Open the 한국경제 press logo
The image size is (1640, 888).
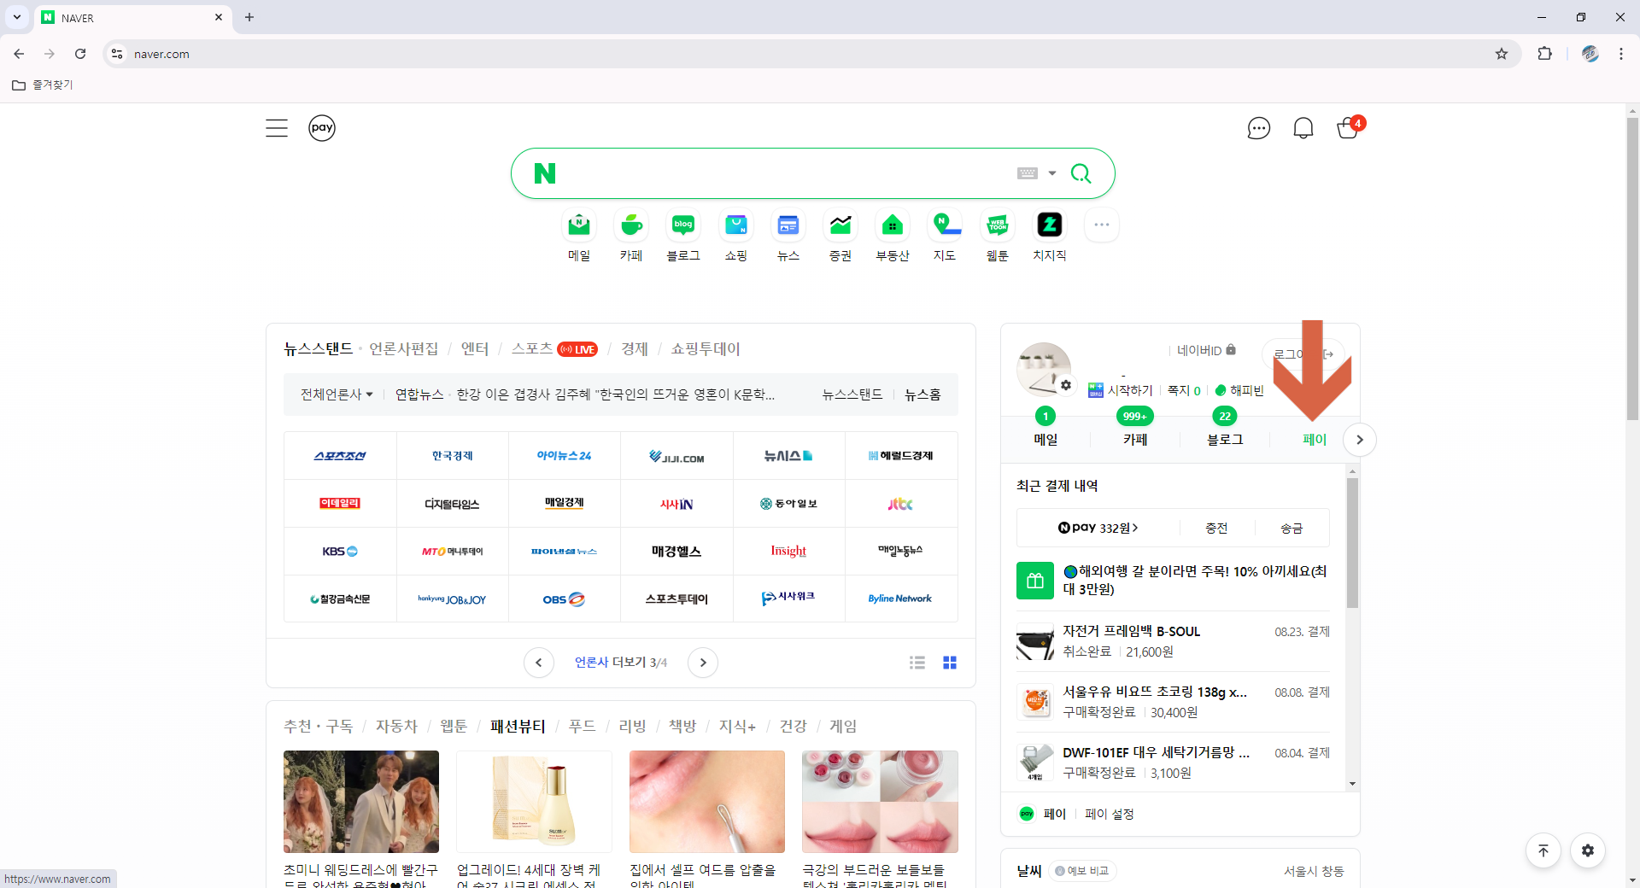[x=453, y=456]
